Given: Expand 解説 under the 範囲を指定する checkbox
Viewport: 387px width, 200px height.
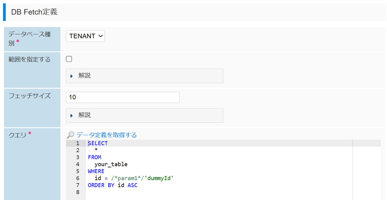Looking at the screenshot, I should coord(84,76).
